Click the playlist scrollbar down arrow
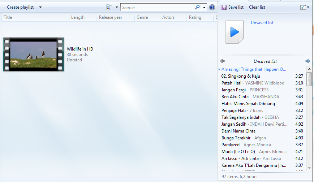 309,168
